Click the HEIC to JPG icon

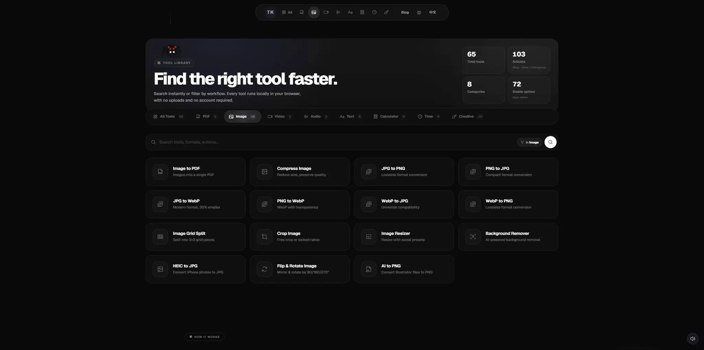pyautogui.click(x=160, y=269)
